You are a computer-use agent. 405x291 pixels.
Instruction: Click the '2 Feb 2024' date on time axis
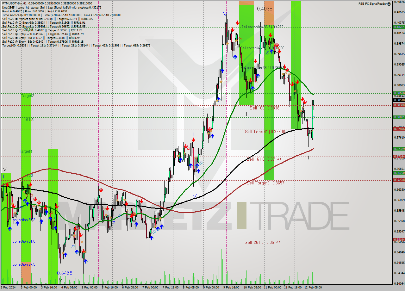[9, 288]
